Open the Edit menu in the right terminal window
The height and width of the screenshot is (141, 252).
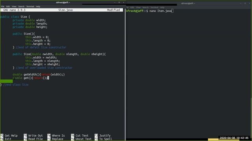[132, 7]
